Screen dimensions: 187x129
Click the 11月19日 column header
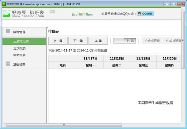coord(143,58)
